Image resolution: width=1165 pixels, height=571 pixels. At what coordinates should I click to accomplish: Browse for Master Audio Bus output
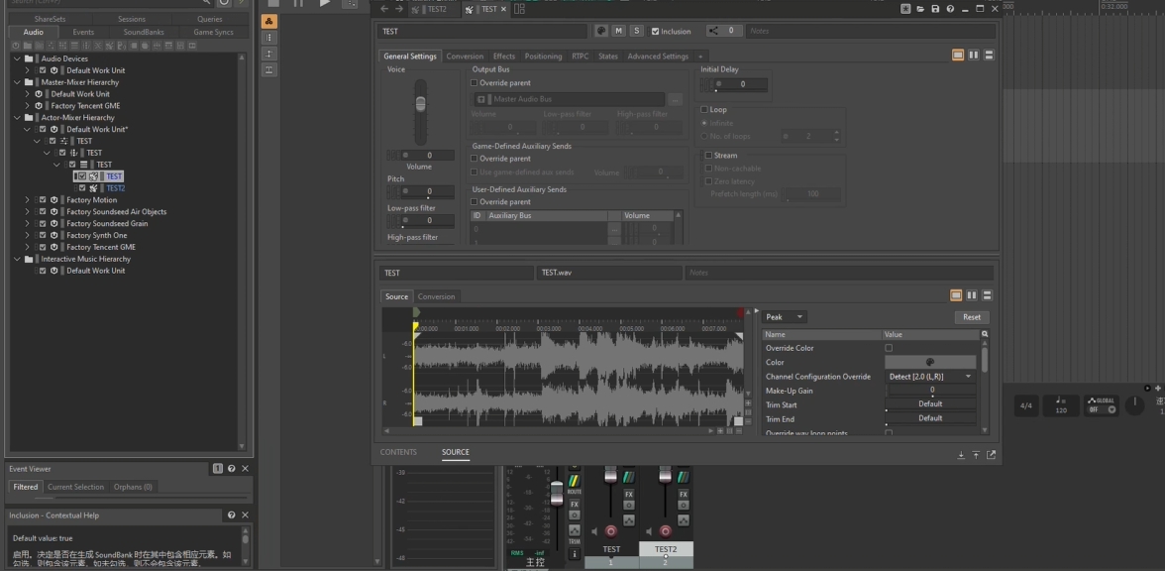(676, 99)
